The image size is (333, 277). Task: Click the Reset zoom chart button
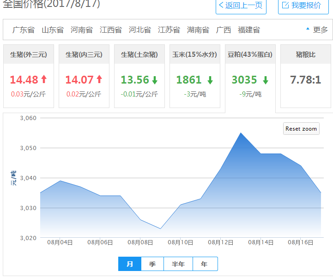(301, 129)
